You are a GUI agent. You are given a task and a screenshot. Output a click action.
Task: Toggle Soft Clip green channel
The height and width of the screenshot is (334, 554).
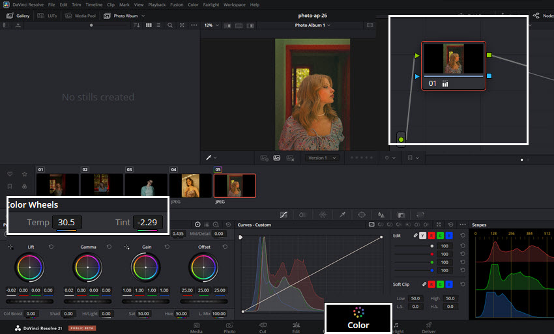coord(440,285)
